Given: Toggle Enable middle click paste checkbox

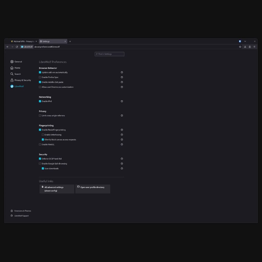Looking at the screenshot, I should pyautogui.click(x=40, y=82).
